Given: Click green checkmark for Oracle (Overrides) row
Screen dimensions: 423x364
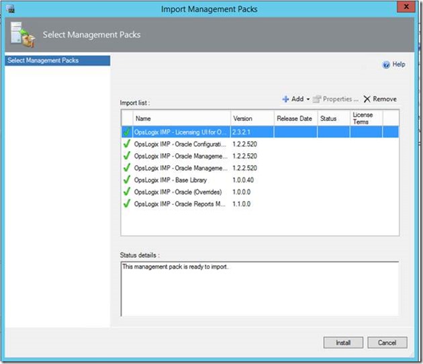Looking at the screenshot, I should pos(126,192).
